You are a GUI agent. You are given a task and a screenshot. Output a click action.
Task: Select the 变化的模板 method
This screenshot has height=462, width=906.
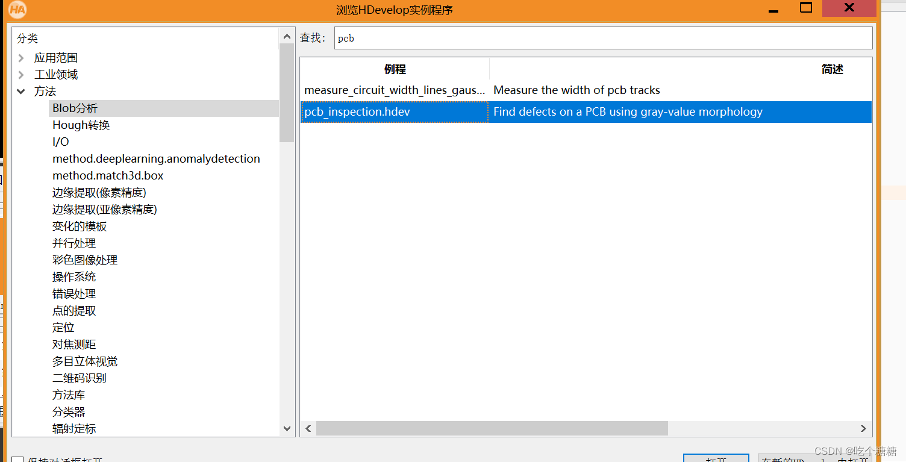tap(80, 226)
